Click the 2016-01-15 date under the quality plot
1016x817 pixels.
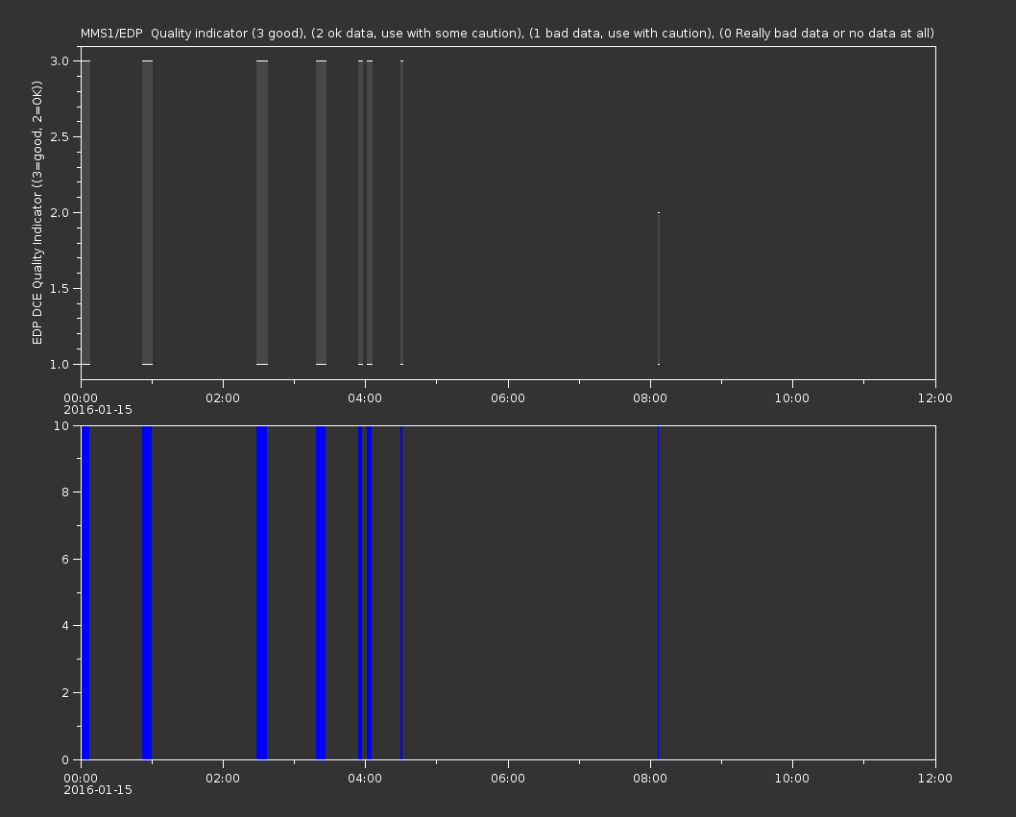coord(98,410)
